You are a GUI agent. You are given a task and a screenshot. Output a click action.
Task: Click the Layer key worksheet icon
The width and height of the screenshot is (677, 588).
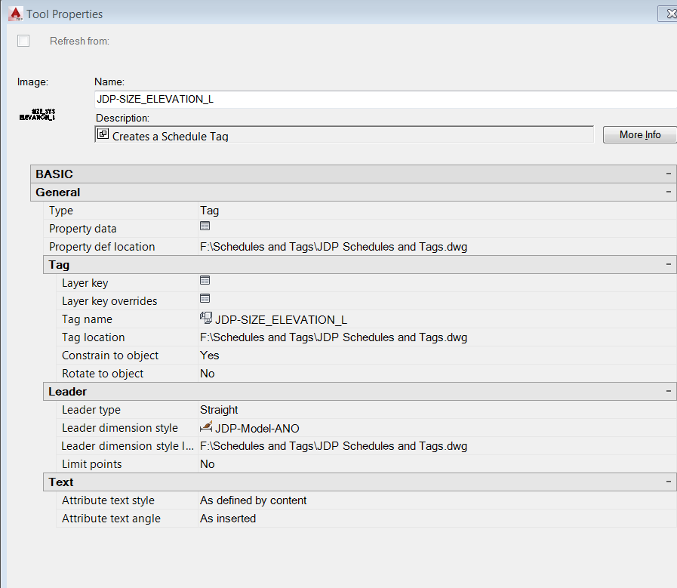coord(205,281)
